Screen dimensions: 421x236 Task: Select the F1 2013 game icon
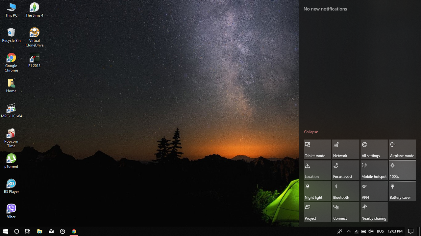[34, 60]
